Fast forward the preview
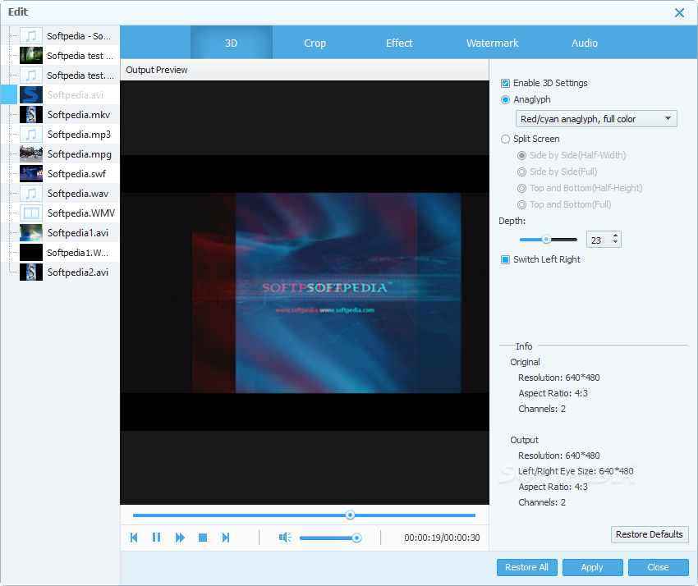The width and height of the screenshot is (698, 586). coord(180,538)
